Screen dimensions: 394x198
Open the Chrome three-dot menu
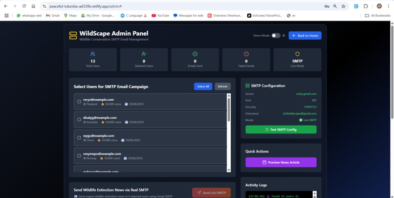pyautogui.click(x=389, y=6)
